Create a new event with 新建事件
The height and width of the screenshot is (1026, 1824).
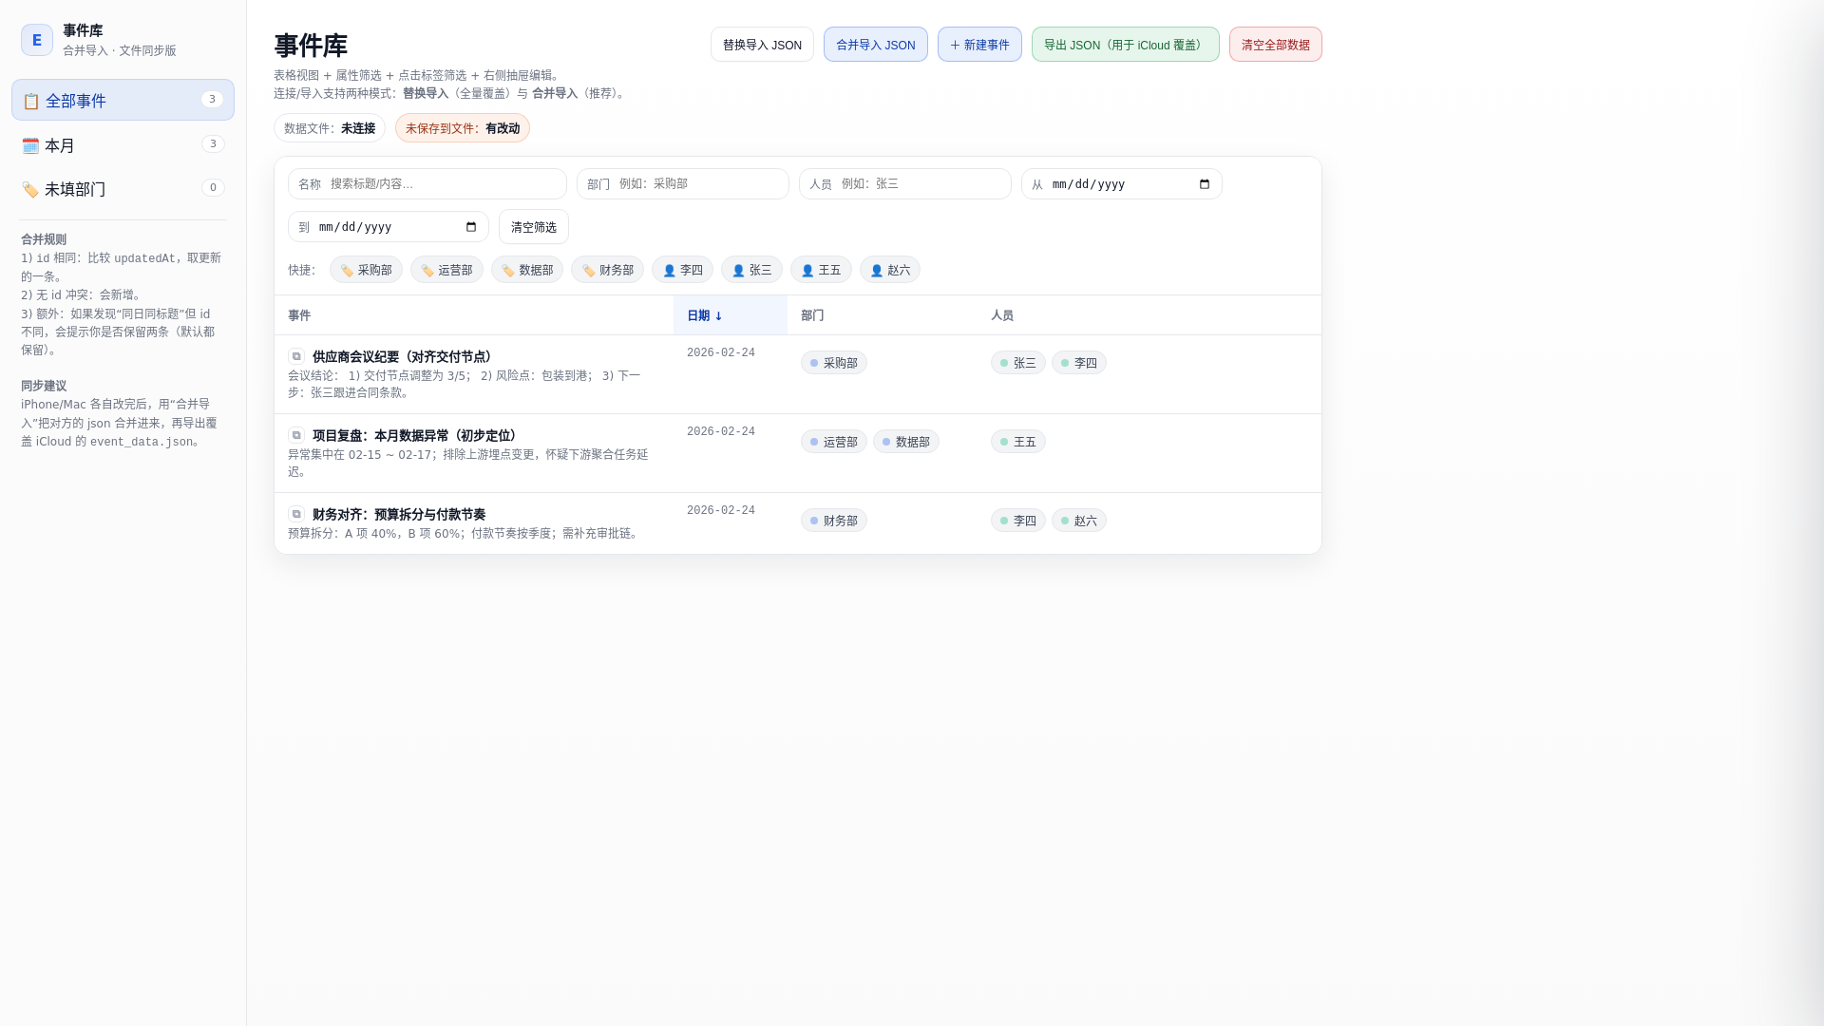pos(979,45)
